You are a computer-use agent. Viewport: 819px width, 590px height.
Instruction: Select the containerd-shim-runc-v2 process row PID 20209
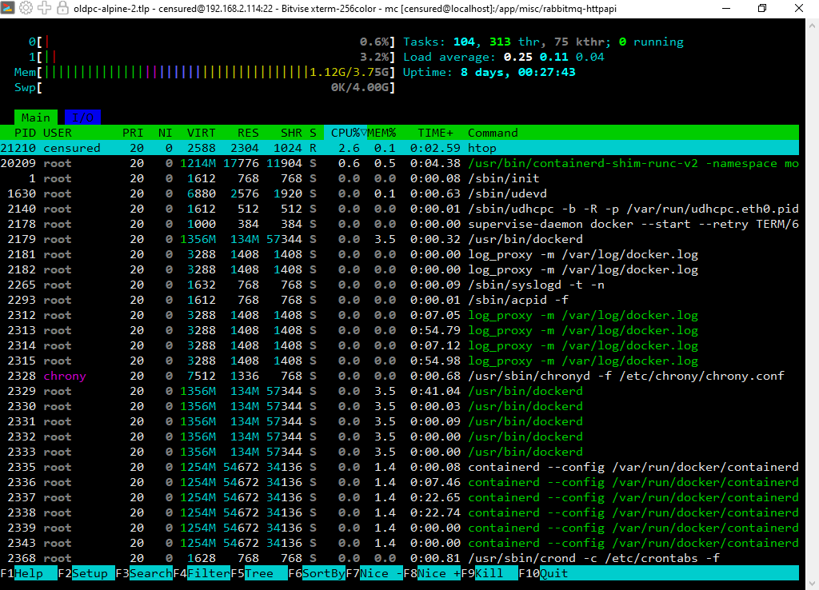click(x=400, y=163)
